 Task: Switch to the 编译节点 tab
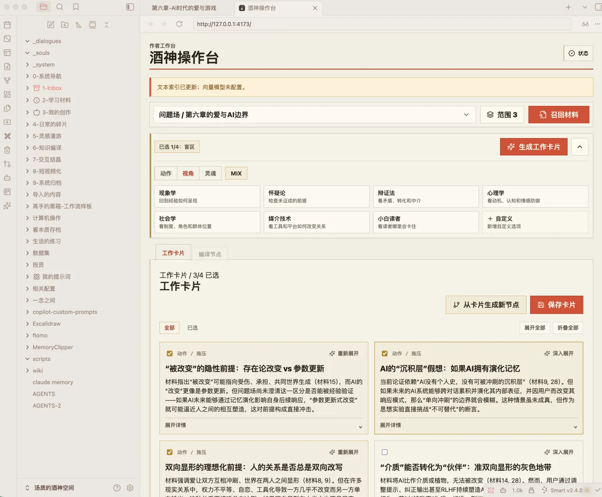[x=210, y=254]
